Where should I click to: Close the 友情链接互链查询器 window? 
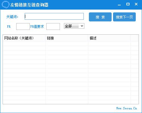point(136,4)
